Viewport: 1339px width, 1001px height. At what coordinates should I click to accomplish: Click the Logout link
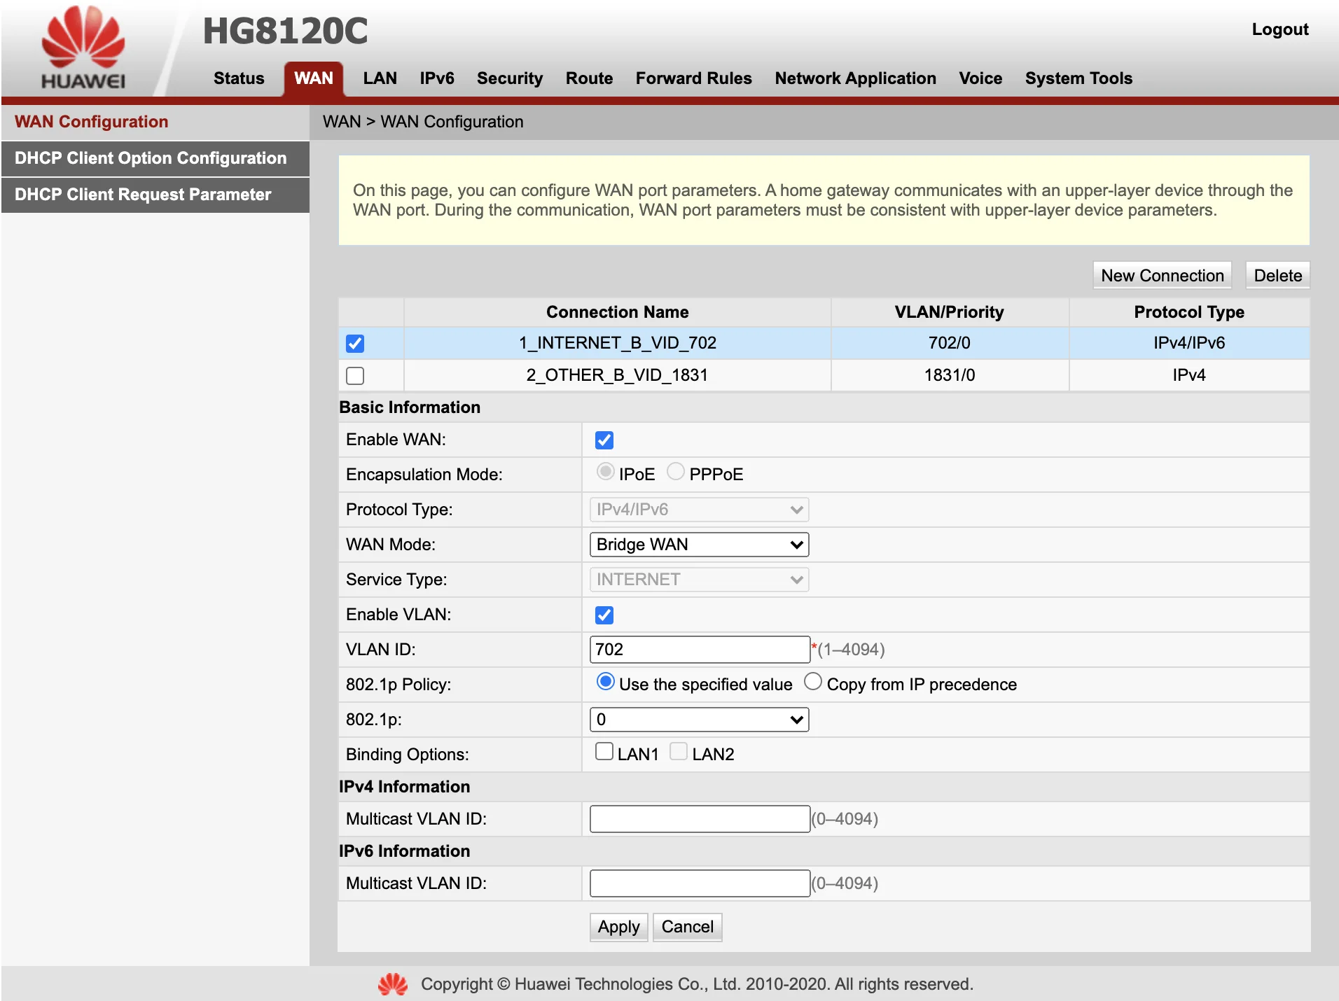pos(1279,29)
